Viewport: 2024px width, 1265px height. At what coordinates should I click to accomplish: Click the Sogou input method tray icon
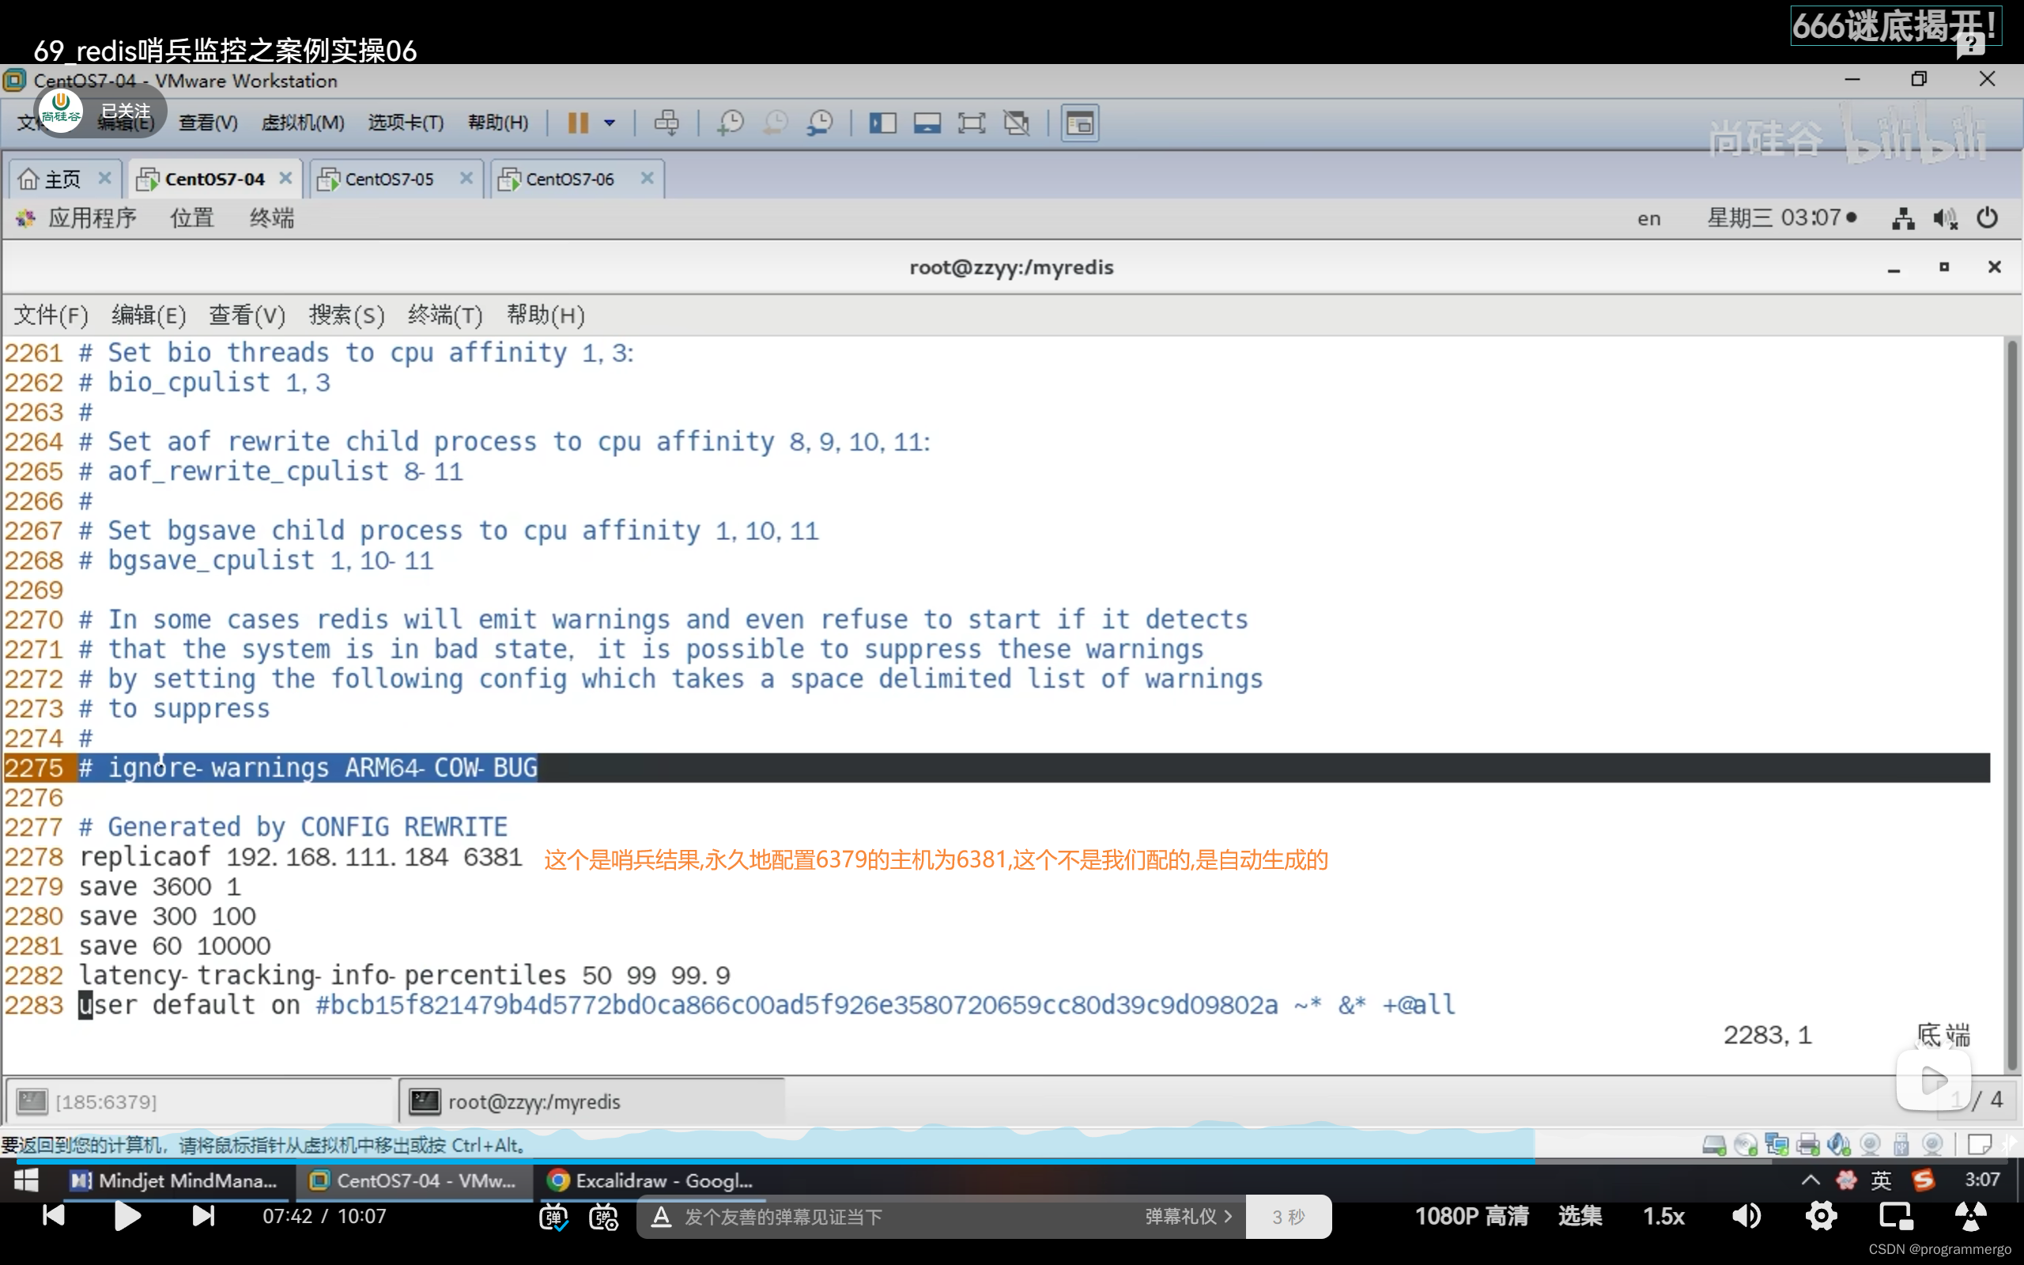1923,1180
